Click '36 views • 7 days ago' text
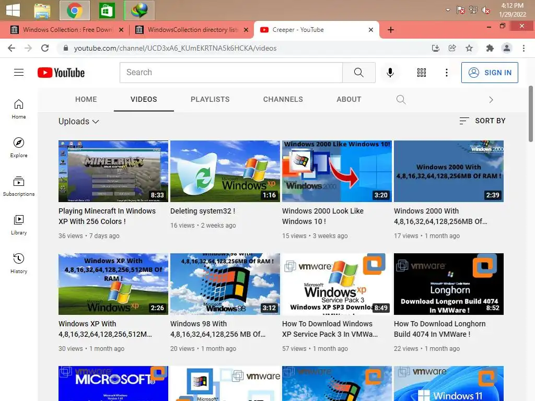This screenshot has width=535, height=401. [x=89, y=235]
